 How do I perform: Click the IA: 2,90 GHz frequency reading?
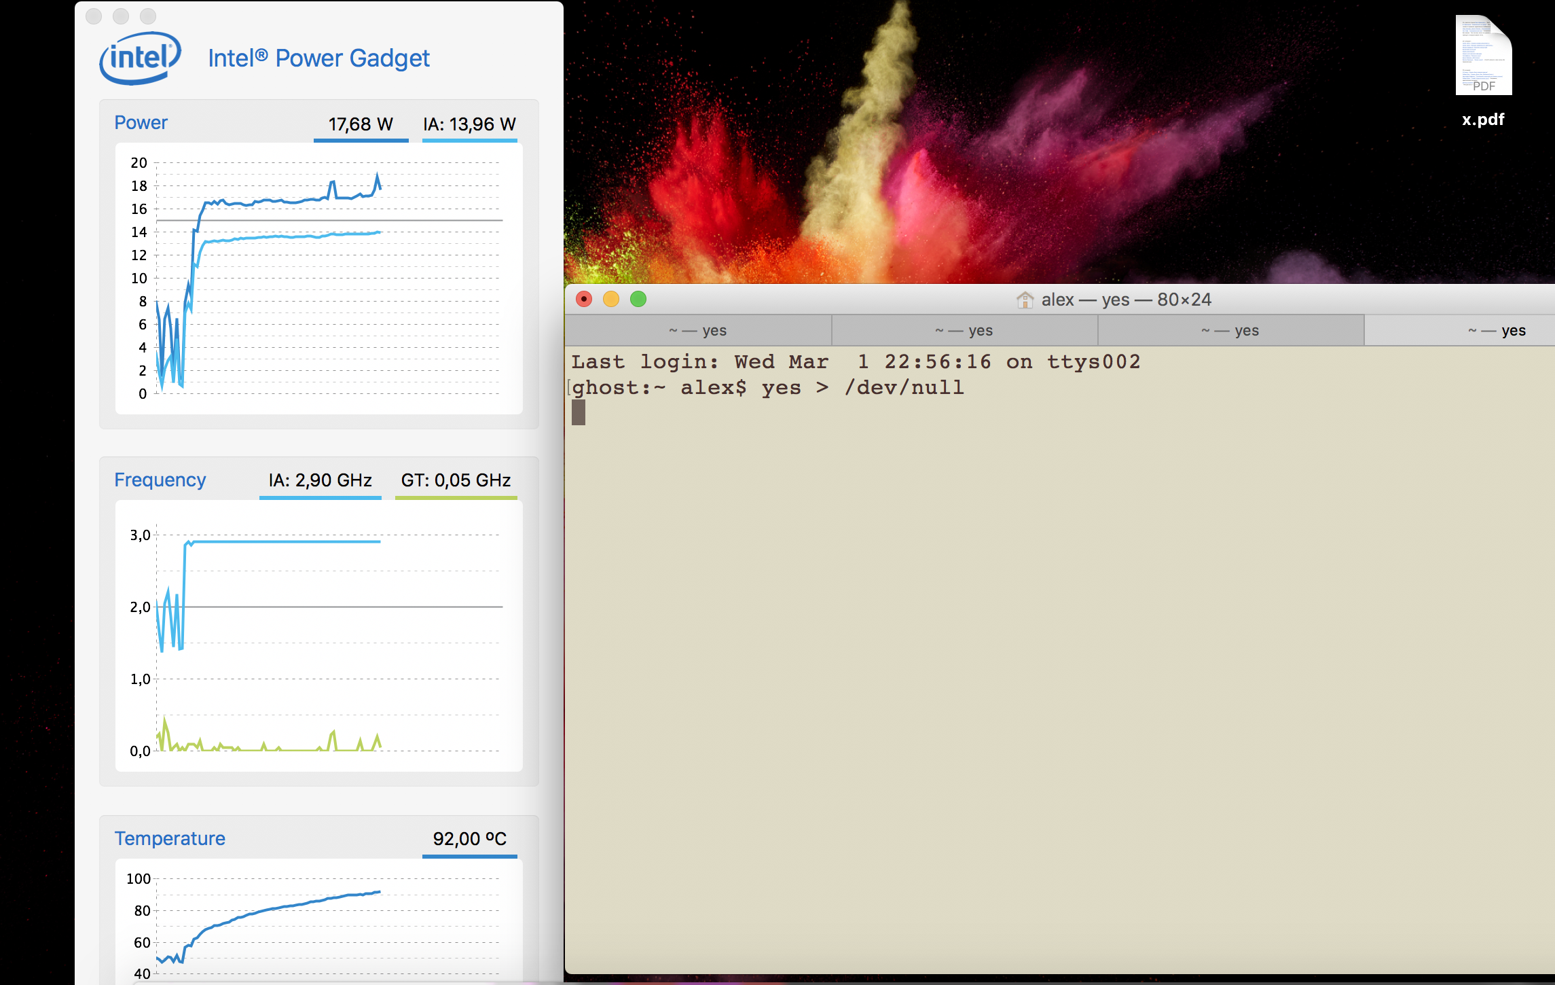320,480
